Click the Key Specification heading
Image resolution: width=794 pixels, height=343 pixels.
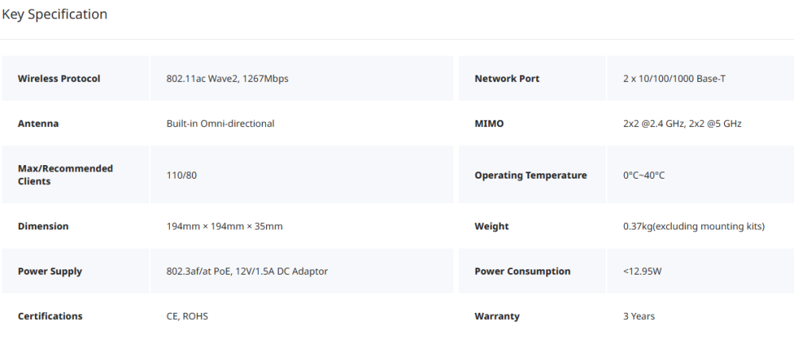pos(55,14)
